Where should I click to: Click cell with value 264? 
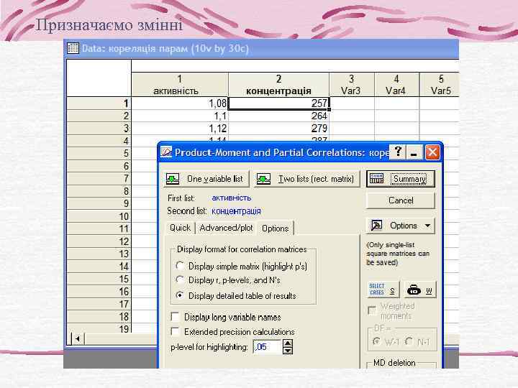tap(278, 116)
